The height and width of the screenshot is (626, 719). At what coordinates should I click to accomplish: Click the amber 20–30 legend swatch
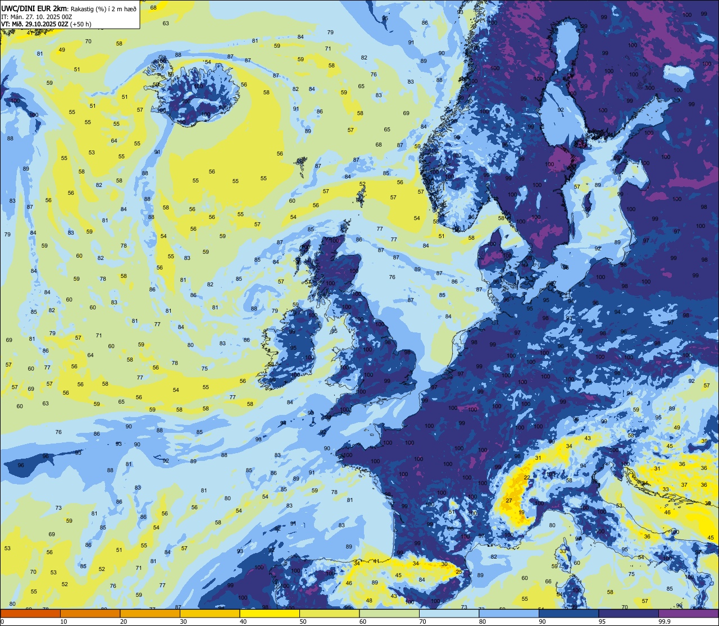150,614
